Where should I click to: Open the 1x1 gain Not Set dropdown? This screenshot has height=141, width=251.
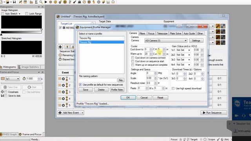coord(183,50)
